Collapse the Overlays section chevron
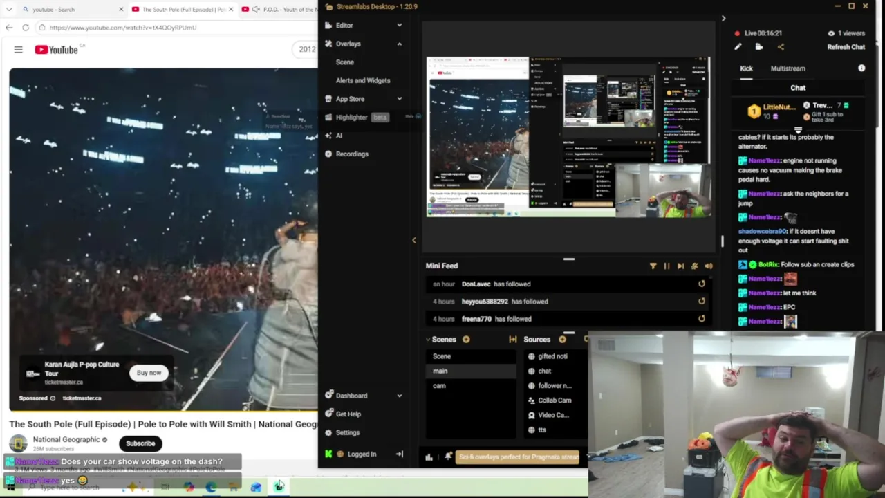 click(x=399, y=44)
